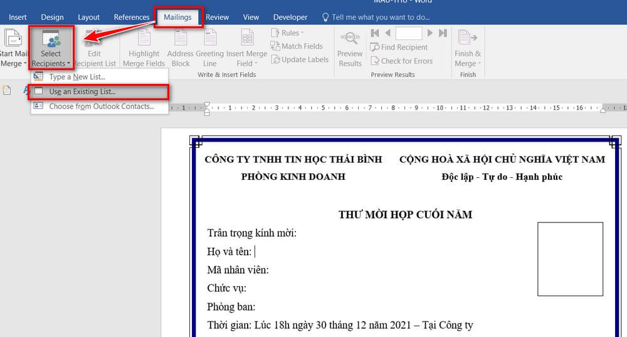Insert an Address Block
Viewport: 627px width, 337px height.
(x=181, y=49)
